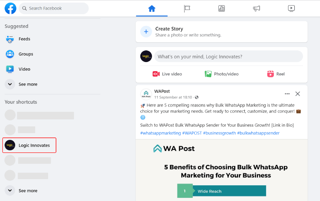Start a Live video
This screenshot has height=201, width=320.
pos(167,74)
